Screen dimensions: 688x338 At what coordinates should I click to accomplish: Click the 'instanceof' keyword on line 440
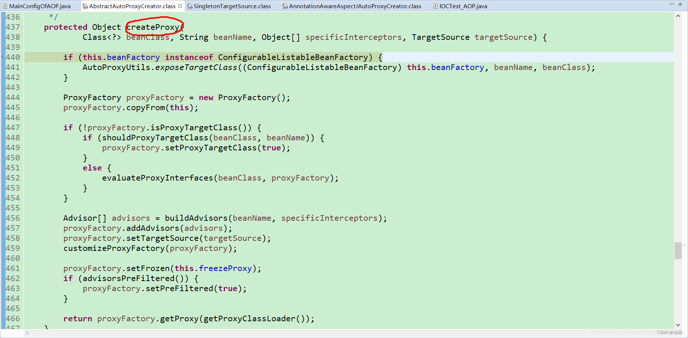click(x=189, y=57)
